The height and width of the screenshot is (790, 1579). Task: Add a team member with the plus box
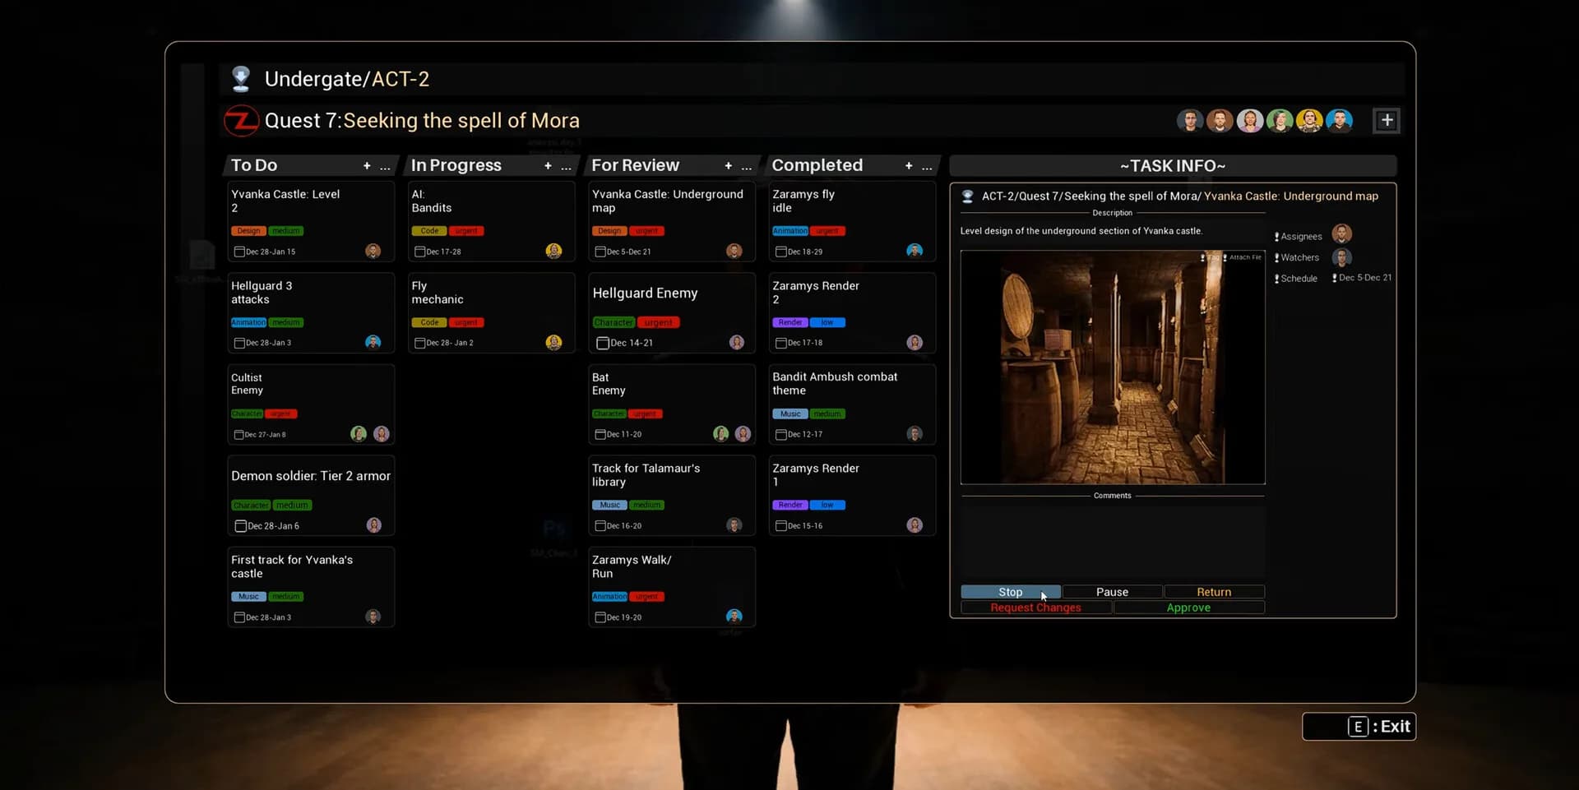[1387, 121]
